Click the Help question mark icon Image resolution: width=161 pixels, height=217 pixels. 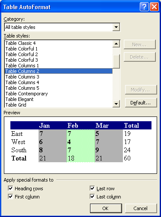(x=144, y=6)
